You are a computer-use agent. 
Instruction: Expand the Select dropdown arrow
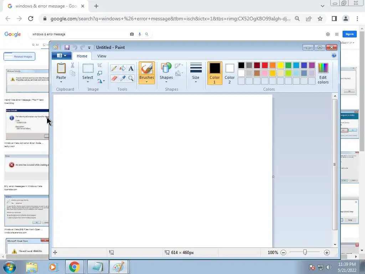[x=88, y=82]
